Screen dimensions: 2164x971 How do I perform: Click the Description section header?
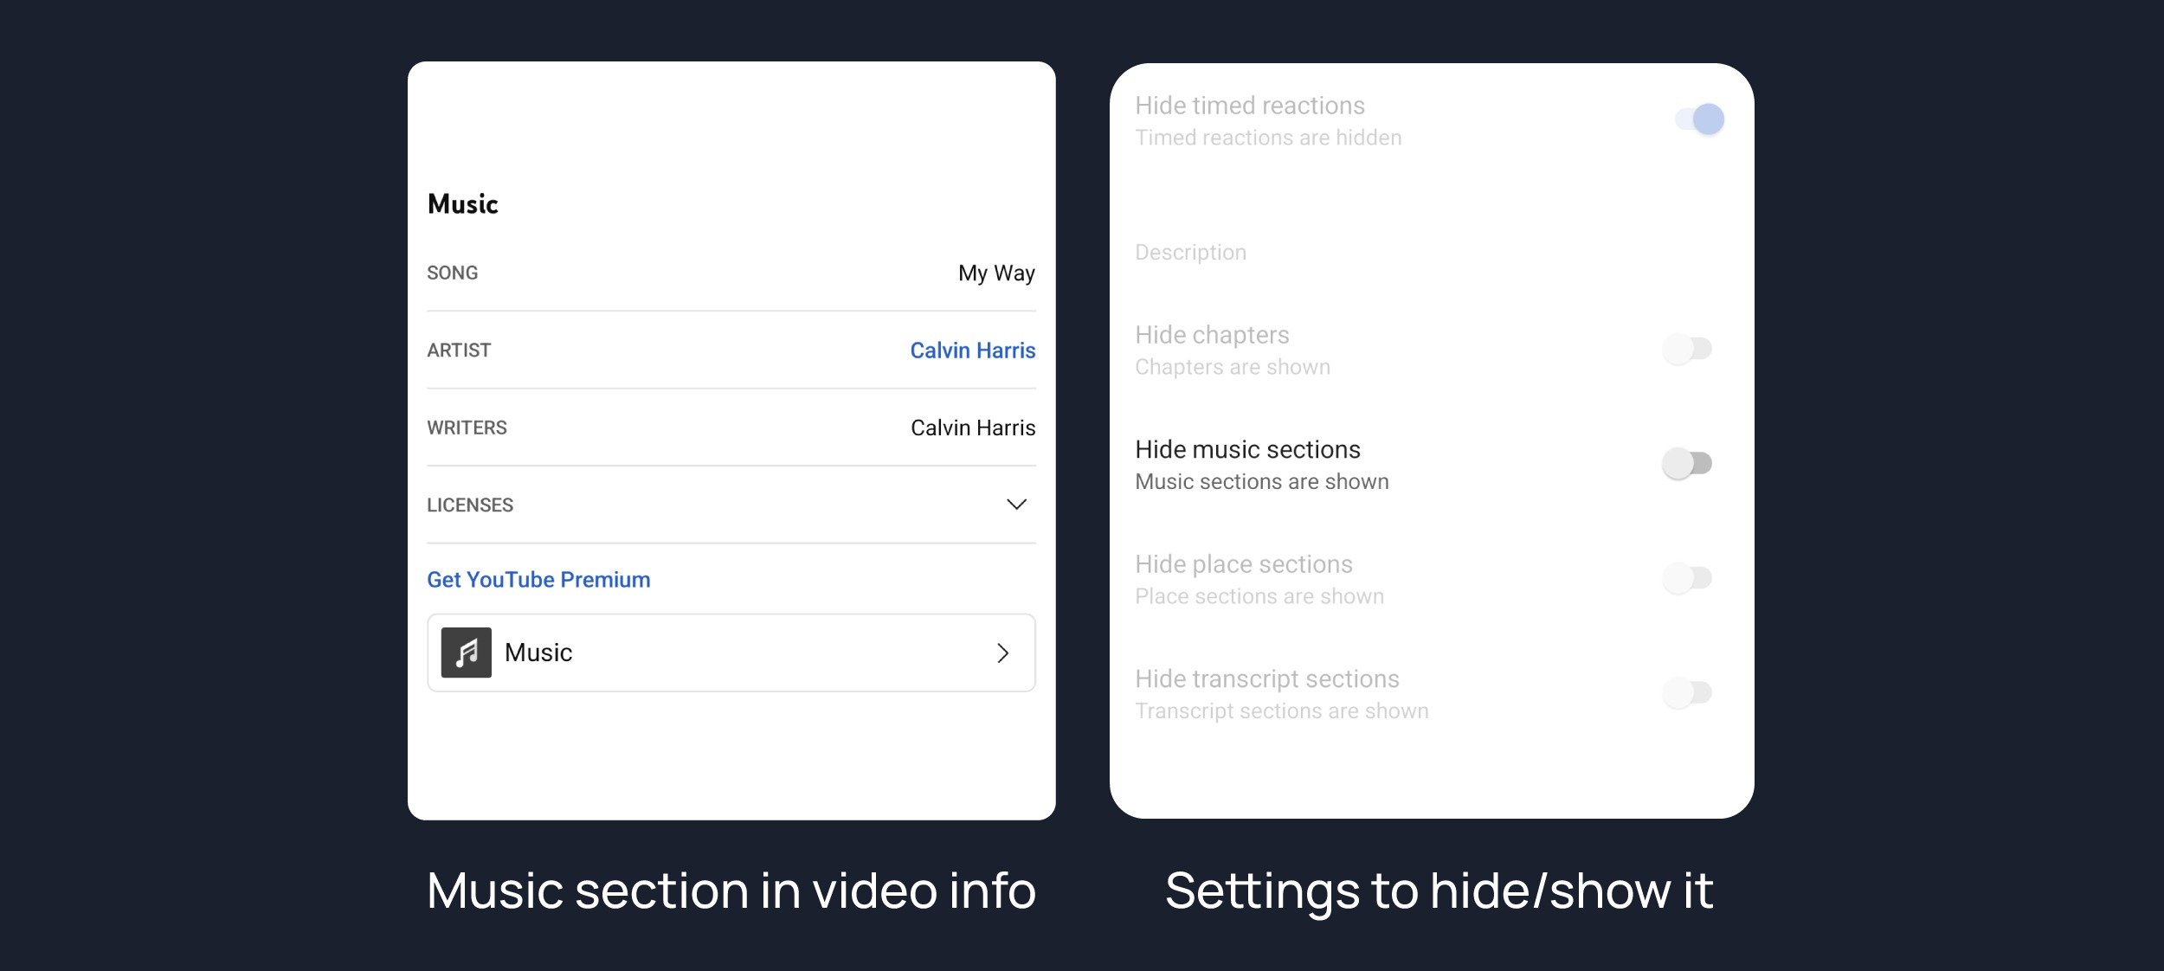(x=1190, y=253)
